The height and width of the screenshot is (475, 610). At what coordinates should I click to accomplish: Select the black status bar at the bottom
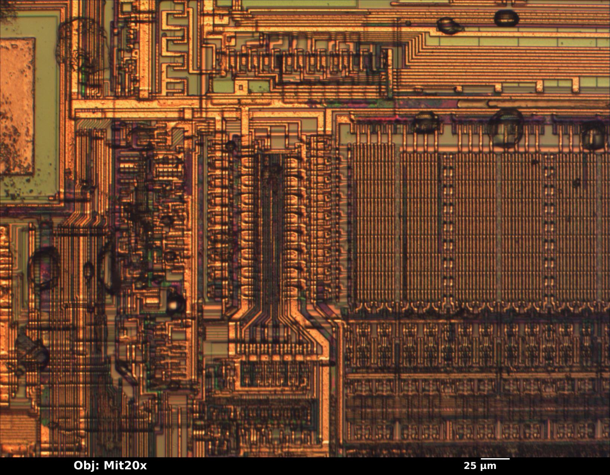pos(305,465)
